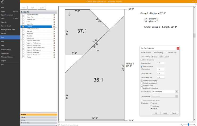The height and width of the screenshot is (126, 197).
Task: Open the Cut instructions dropdown
Action: point(165,92)
